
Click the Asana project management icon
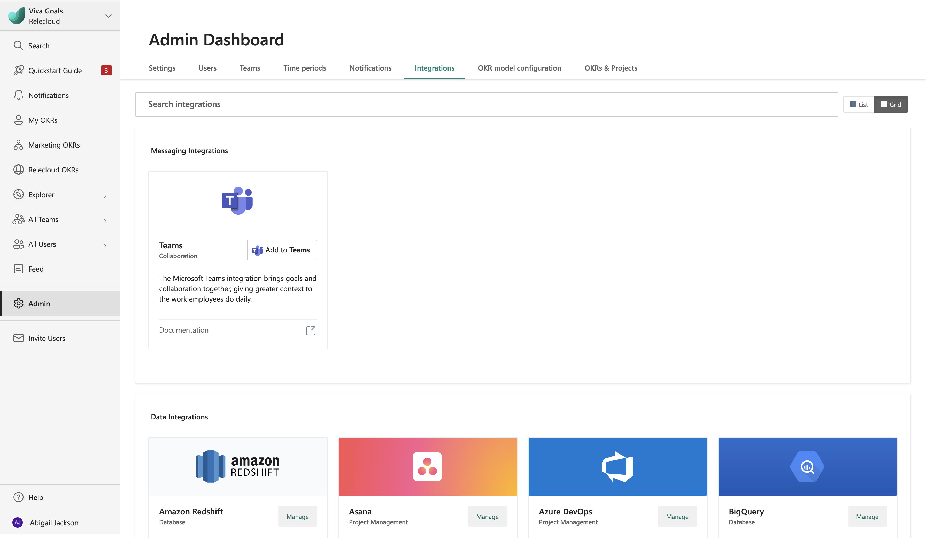[427, 466]
